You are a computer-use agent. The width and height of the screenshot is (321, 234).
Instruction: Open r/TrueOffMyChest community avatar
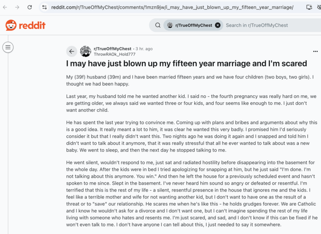pos(86,51)
